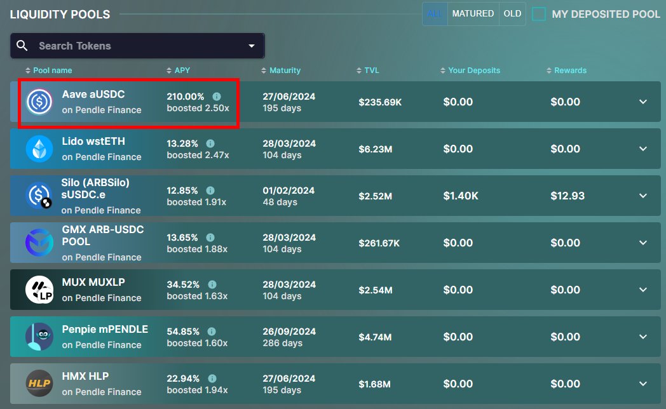
Task: Click the 01/02/2024 maturity date
Action: (x=289, y=191)
